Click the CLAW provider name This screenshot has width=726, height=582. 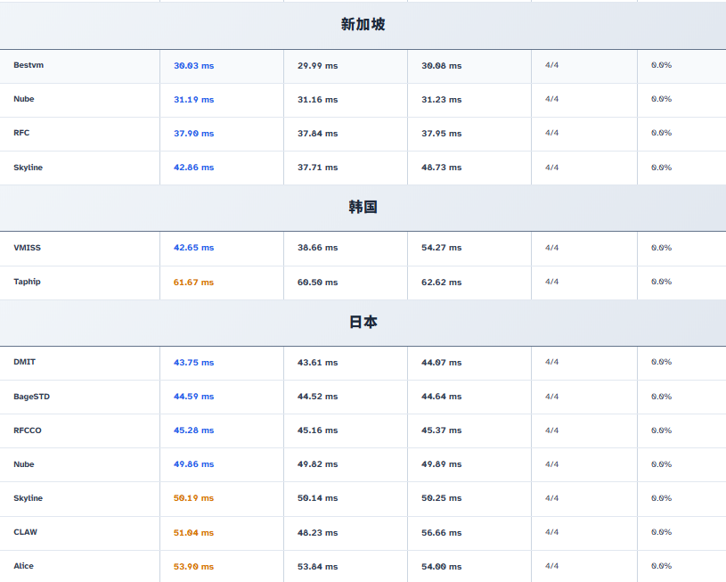pos(25,532)
